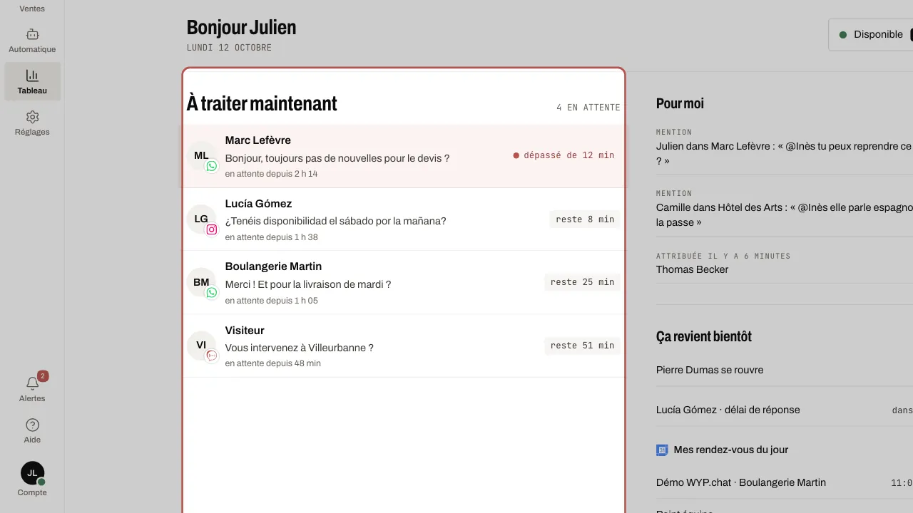Click "en attente depuis 2 h 14" text
The width and height of the screenshot is (913, 513).
click(271, 174)
